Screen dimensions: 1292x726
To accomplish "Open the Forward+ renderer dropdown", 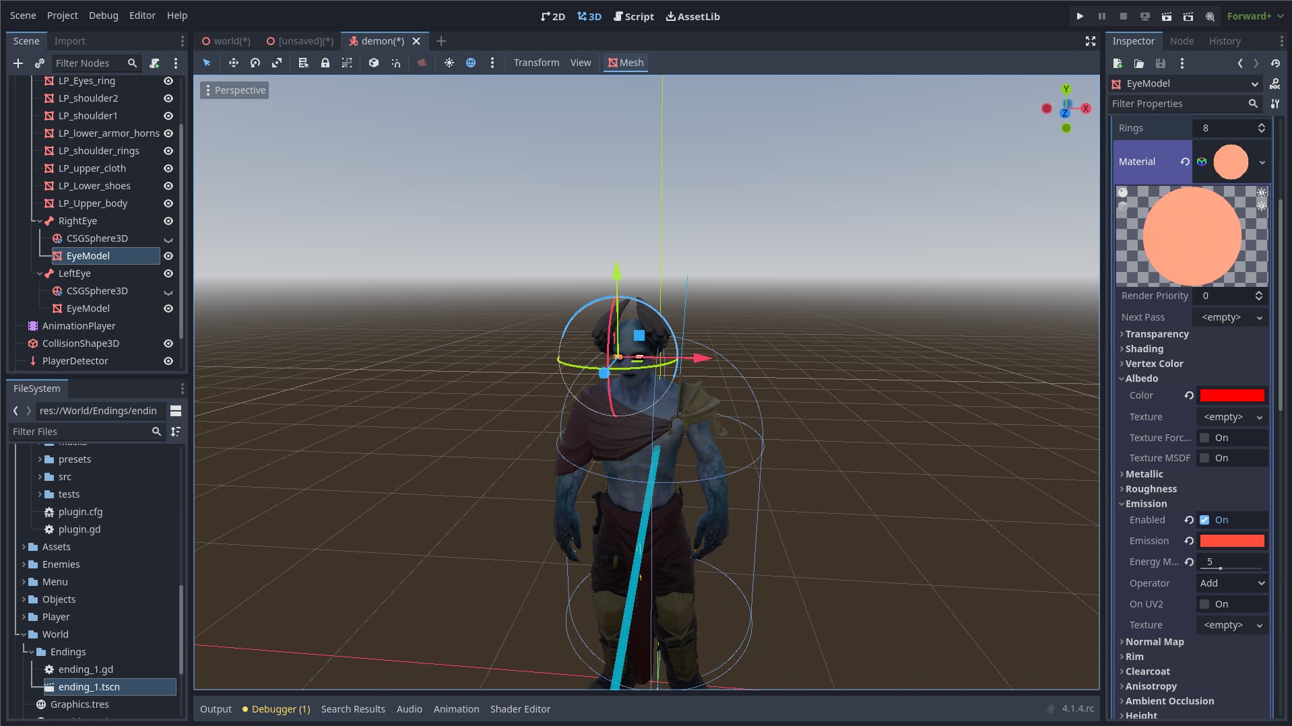I will [1254, 16].
